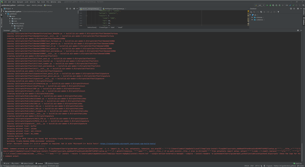This screenshot has width=305, height=167.
Task: Change the Python 3.8 interpreter in status bar
Action: 285,166
